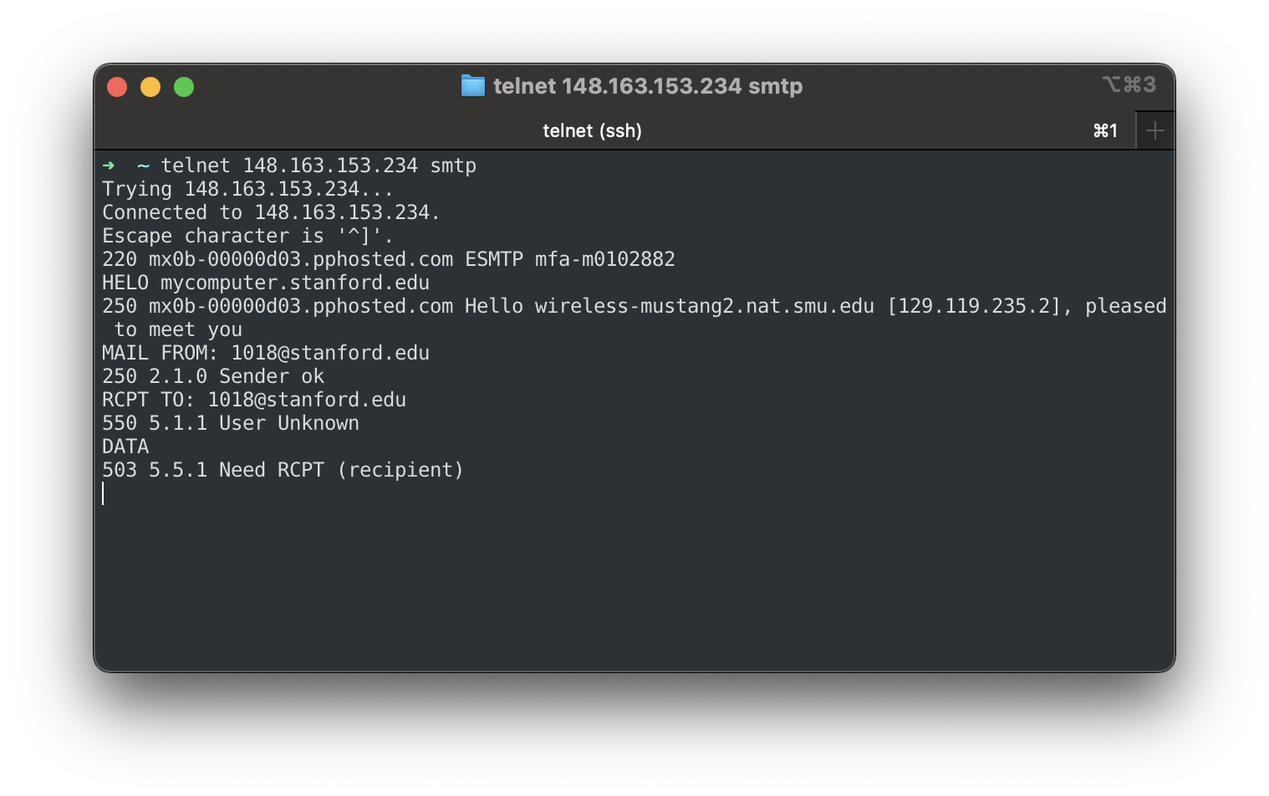The width and height of the screenshot is (1269, 796).
Task: Select the 550 5.1.1 User Unknown response
Action: [x=231, y=423]
